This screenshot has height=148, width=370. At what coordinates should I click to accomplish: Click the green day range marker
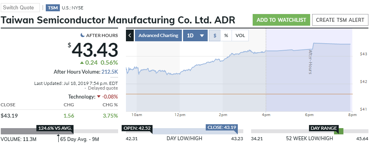point(339,131)
